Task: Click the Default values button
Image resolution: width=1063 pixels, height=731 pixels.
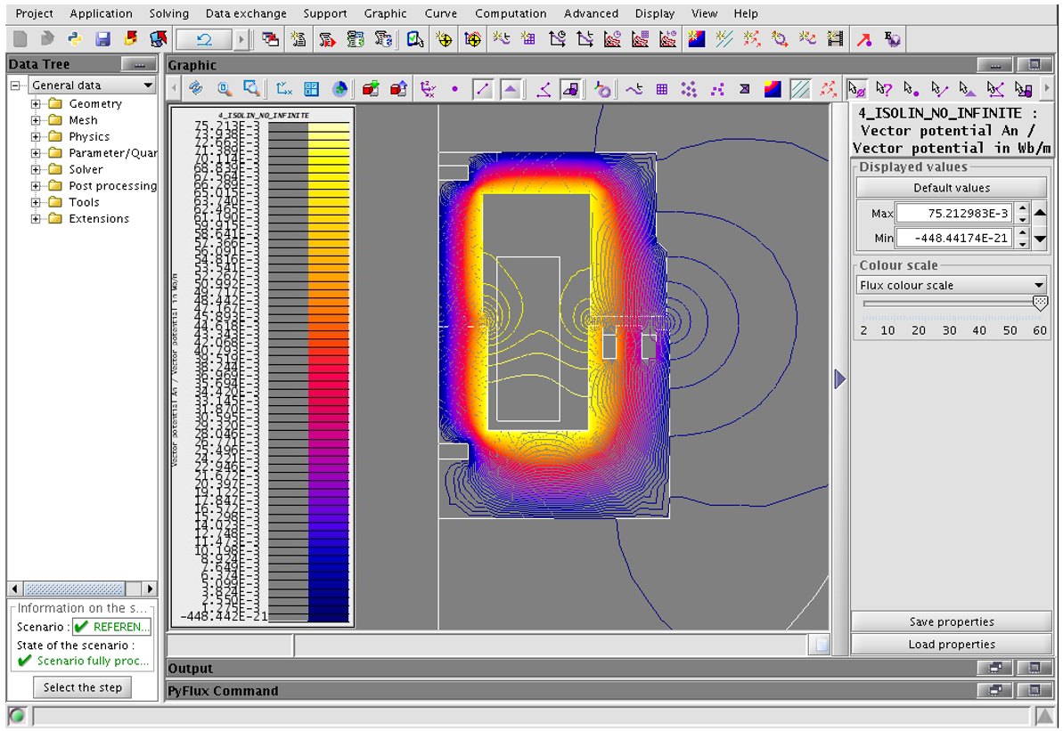Action: [951, 188]
